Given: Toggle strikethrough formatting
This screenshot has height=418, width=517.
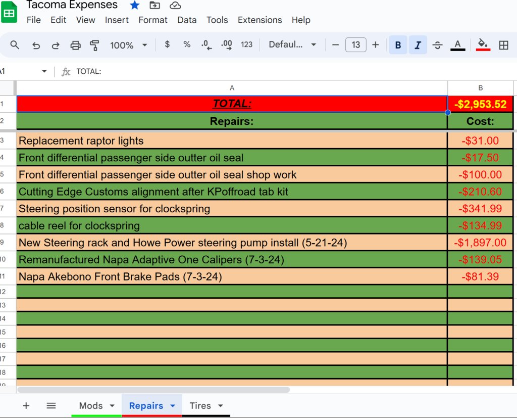Looking at the screenshot, I should (x=438, y=45).
